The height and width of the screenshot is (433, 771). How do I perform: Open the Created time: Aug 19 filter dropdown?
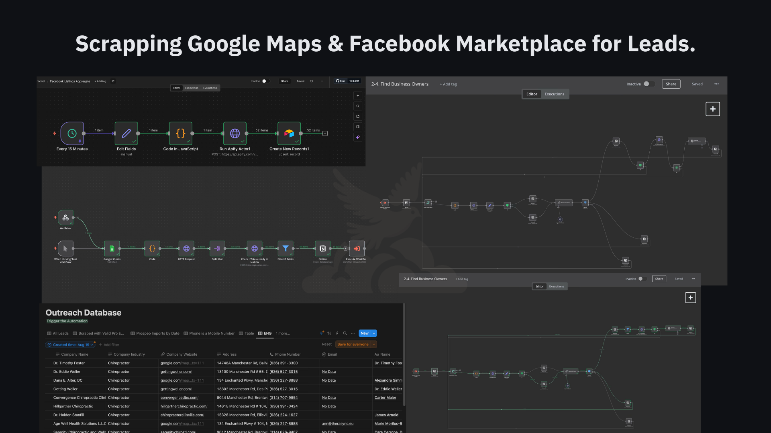coord(70,344)
